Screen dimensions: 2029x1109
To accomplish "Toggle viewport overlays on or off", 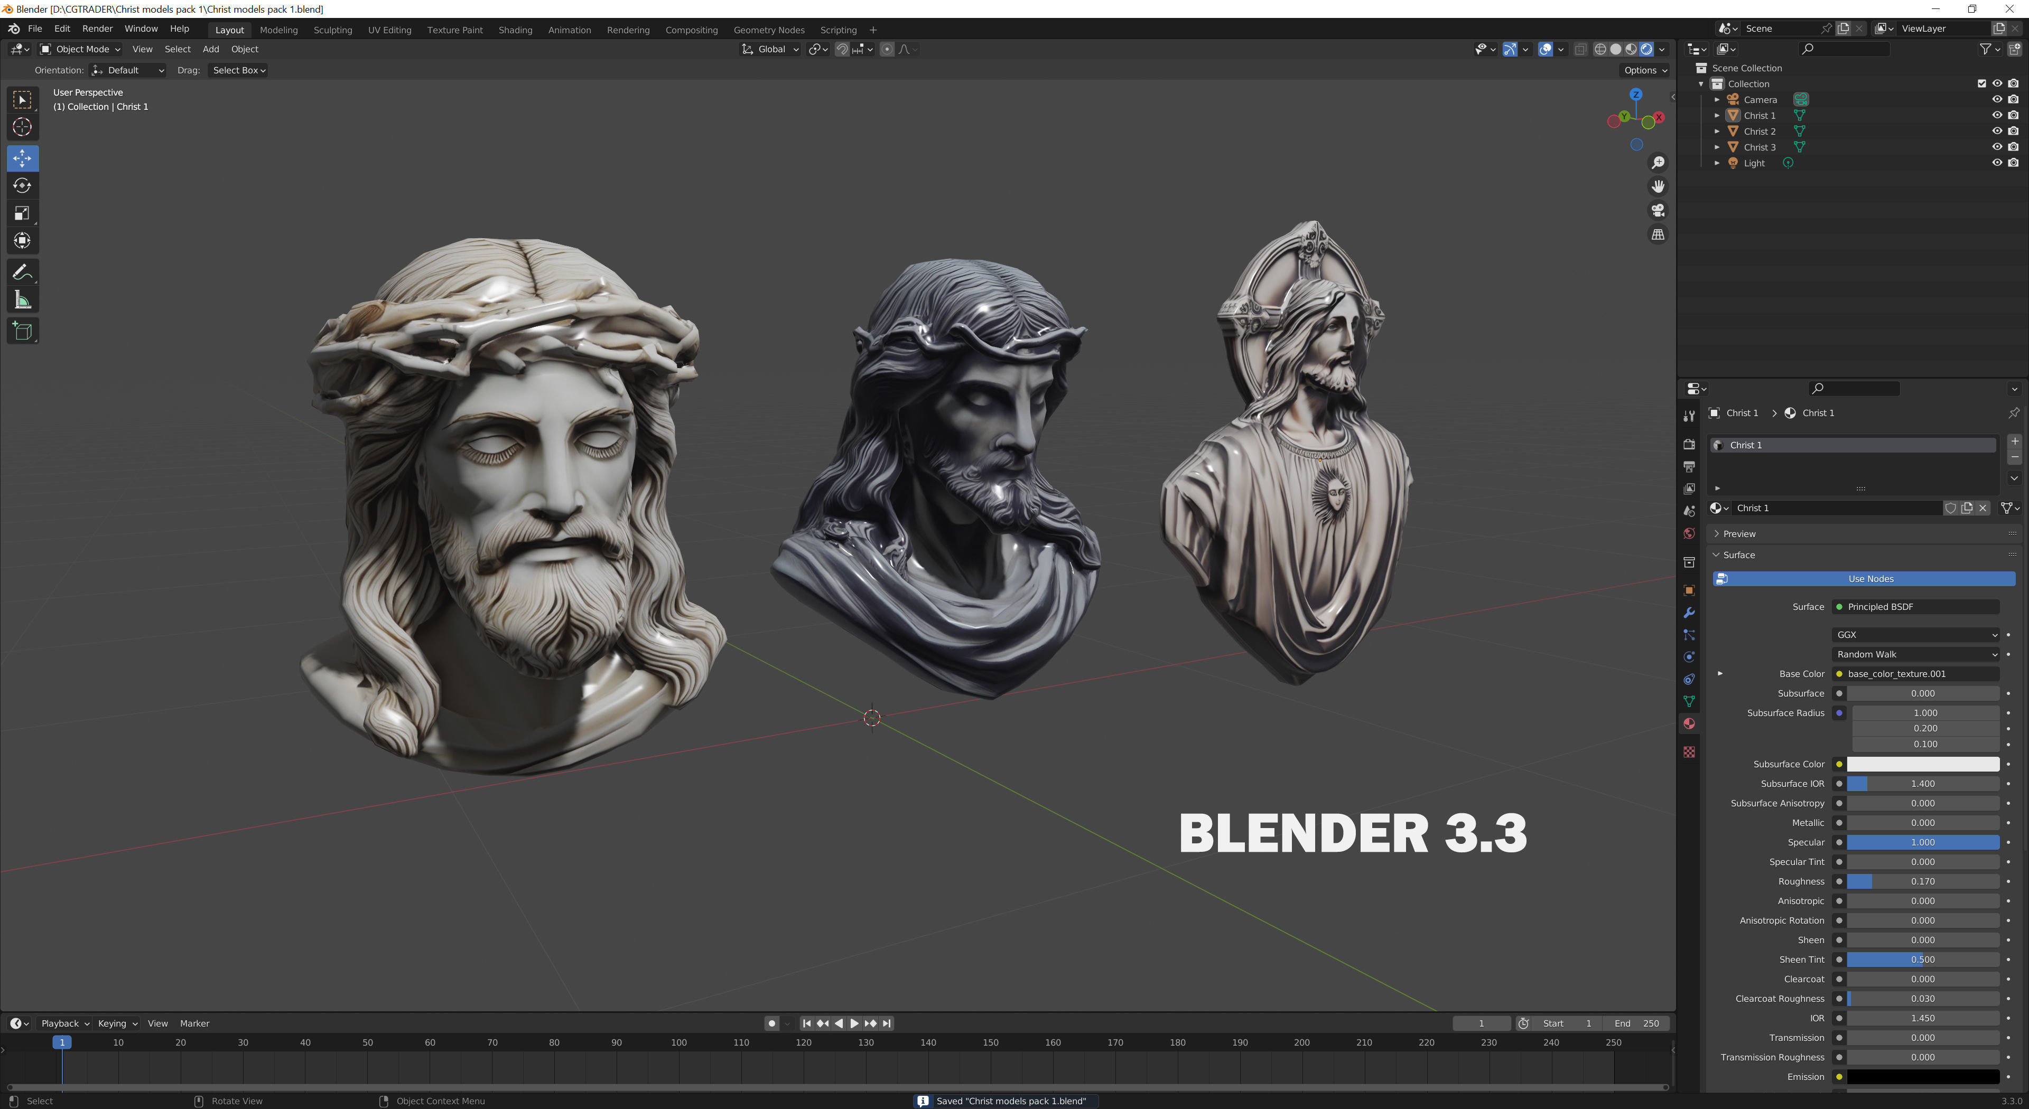I will click(1546, 49).
